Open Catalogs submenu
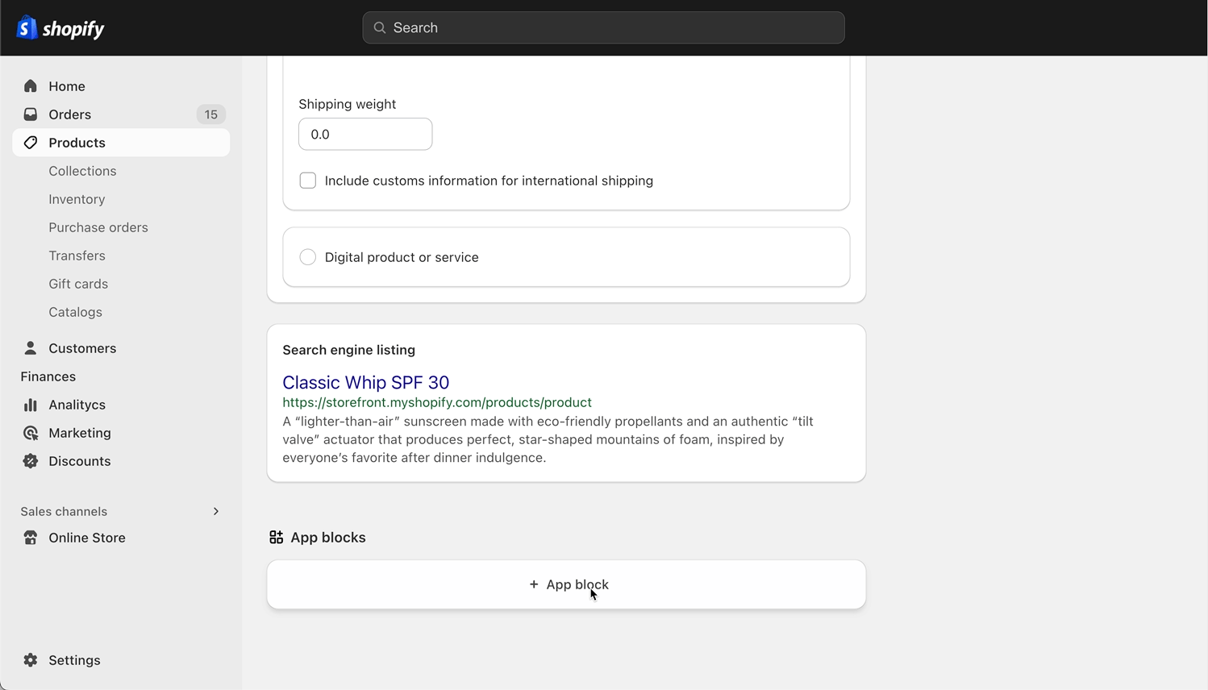The width and height of the screenshot is (1208, 690). click(x=75, y=312)
